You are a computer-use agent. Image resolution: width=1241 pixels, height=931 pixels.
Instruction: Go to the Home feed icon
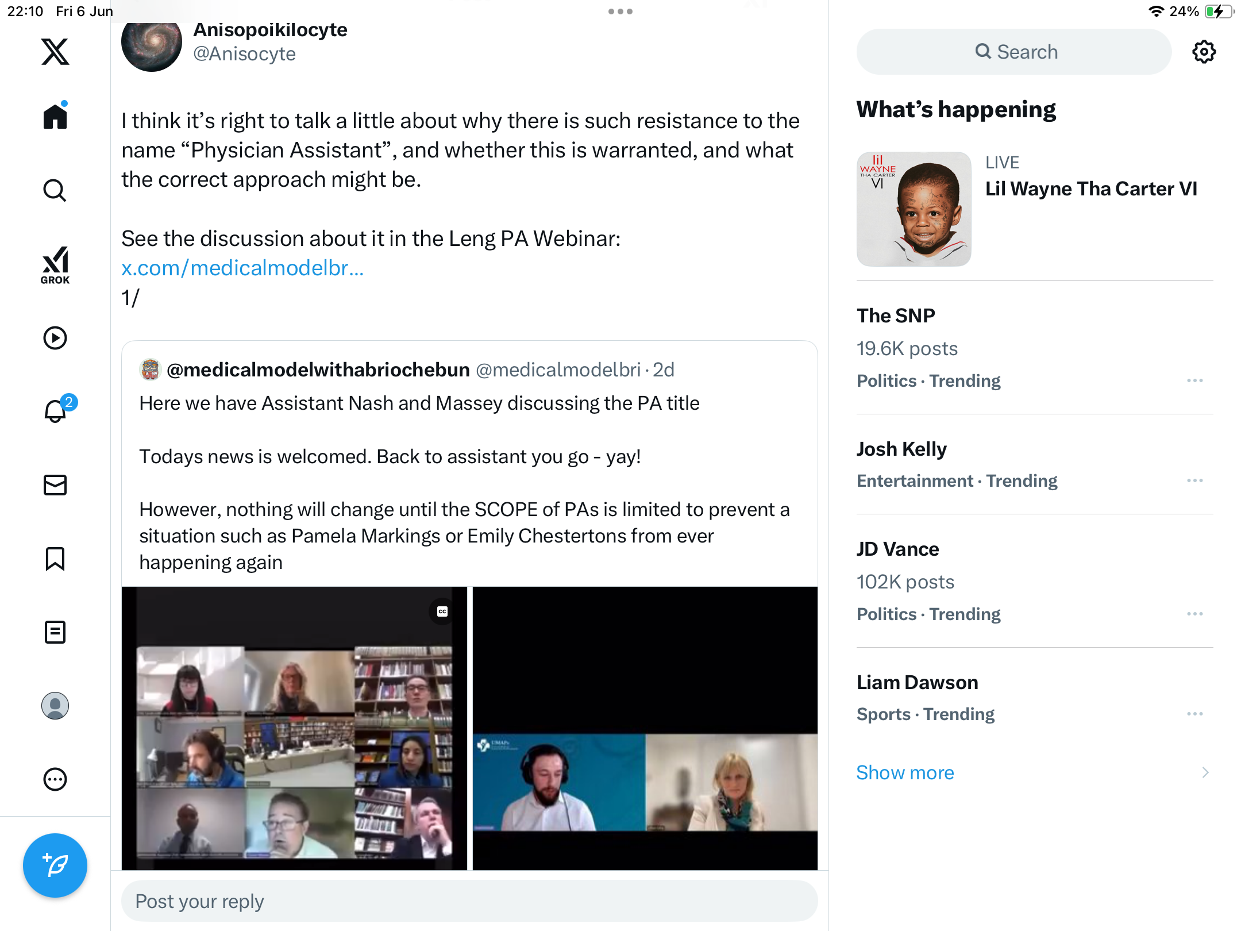coord(55,116)
